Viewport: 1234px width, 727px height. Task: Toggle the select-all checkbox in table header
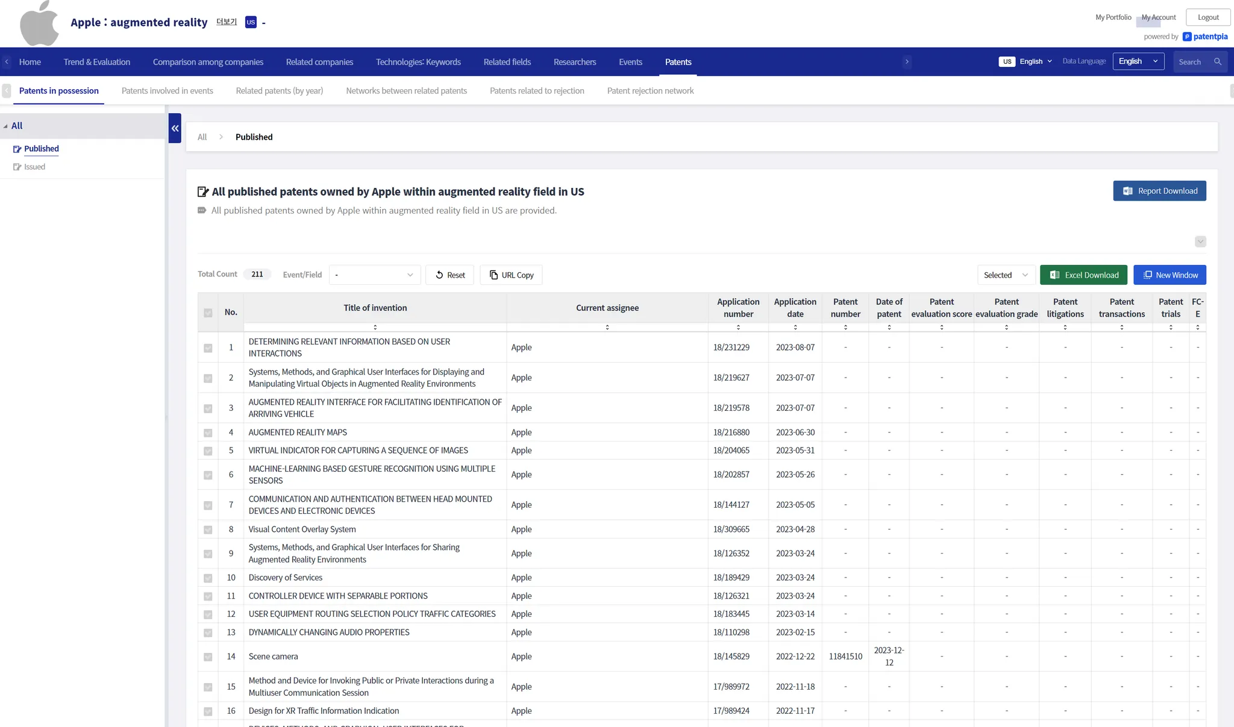208,313
